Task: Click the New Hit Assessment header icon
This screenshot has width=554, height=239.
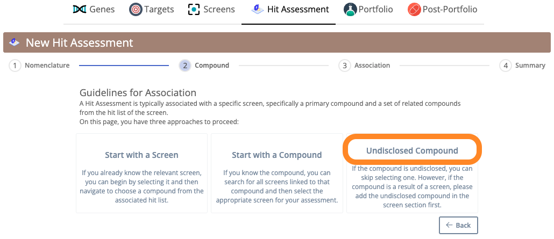Action: point(15,42)
